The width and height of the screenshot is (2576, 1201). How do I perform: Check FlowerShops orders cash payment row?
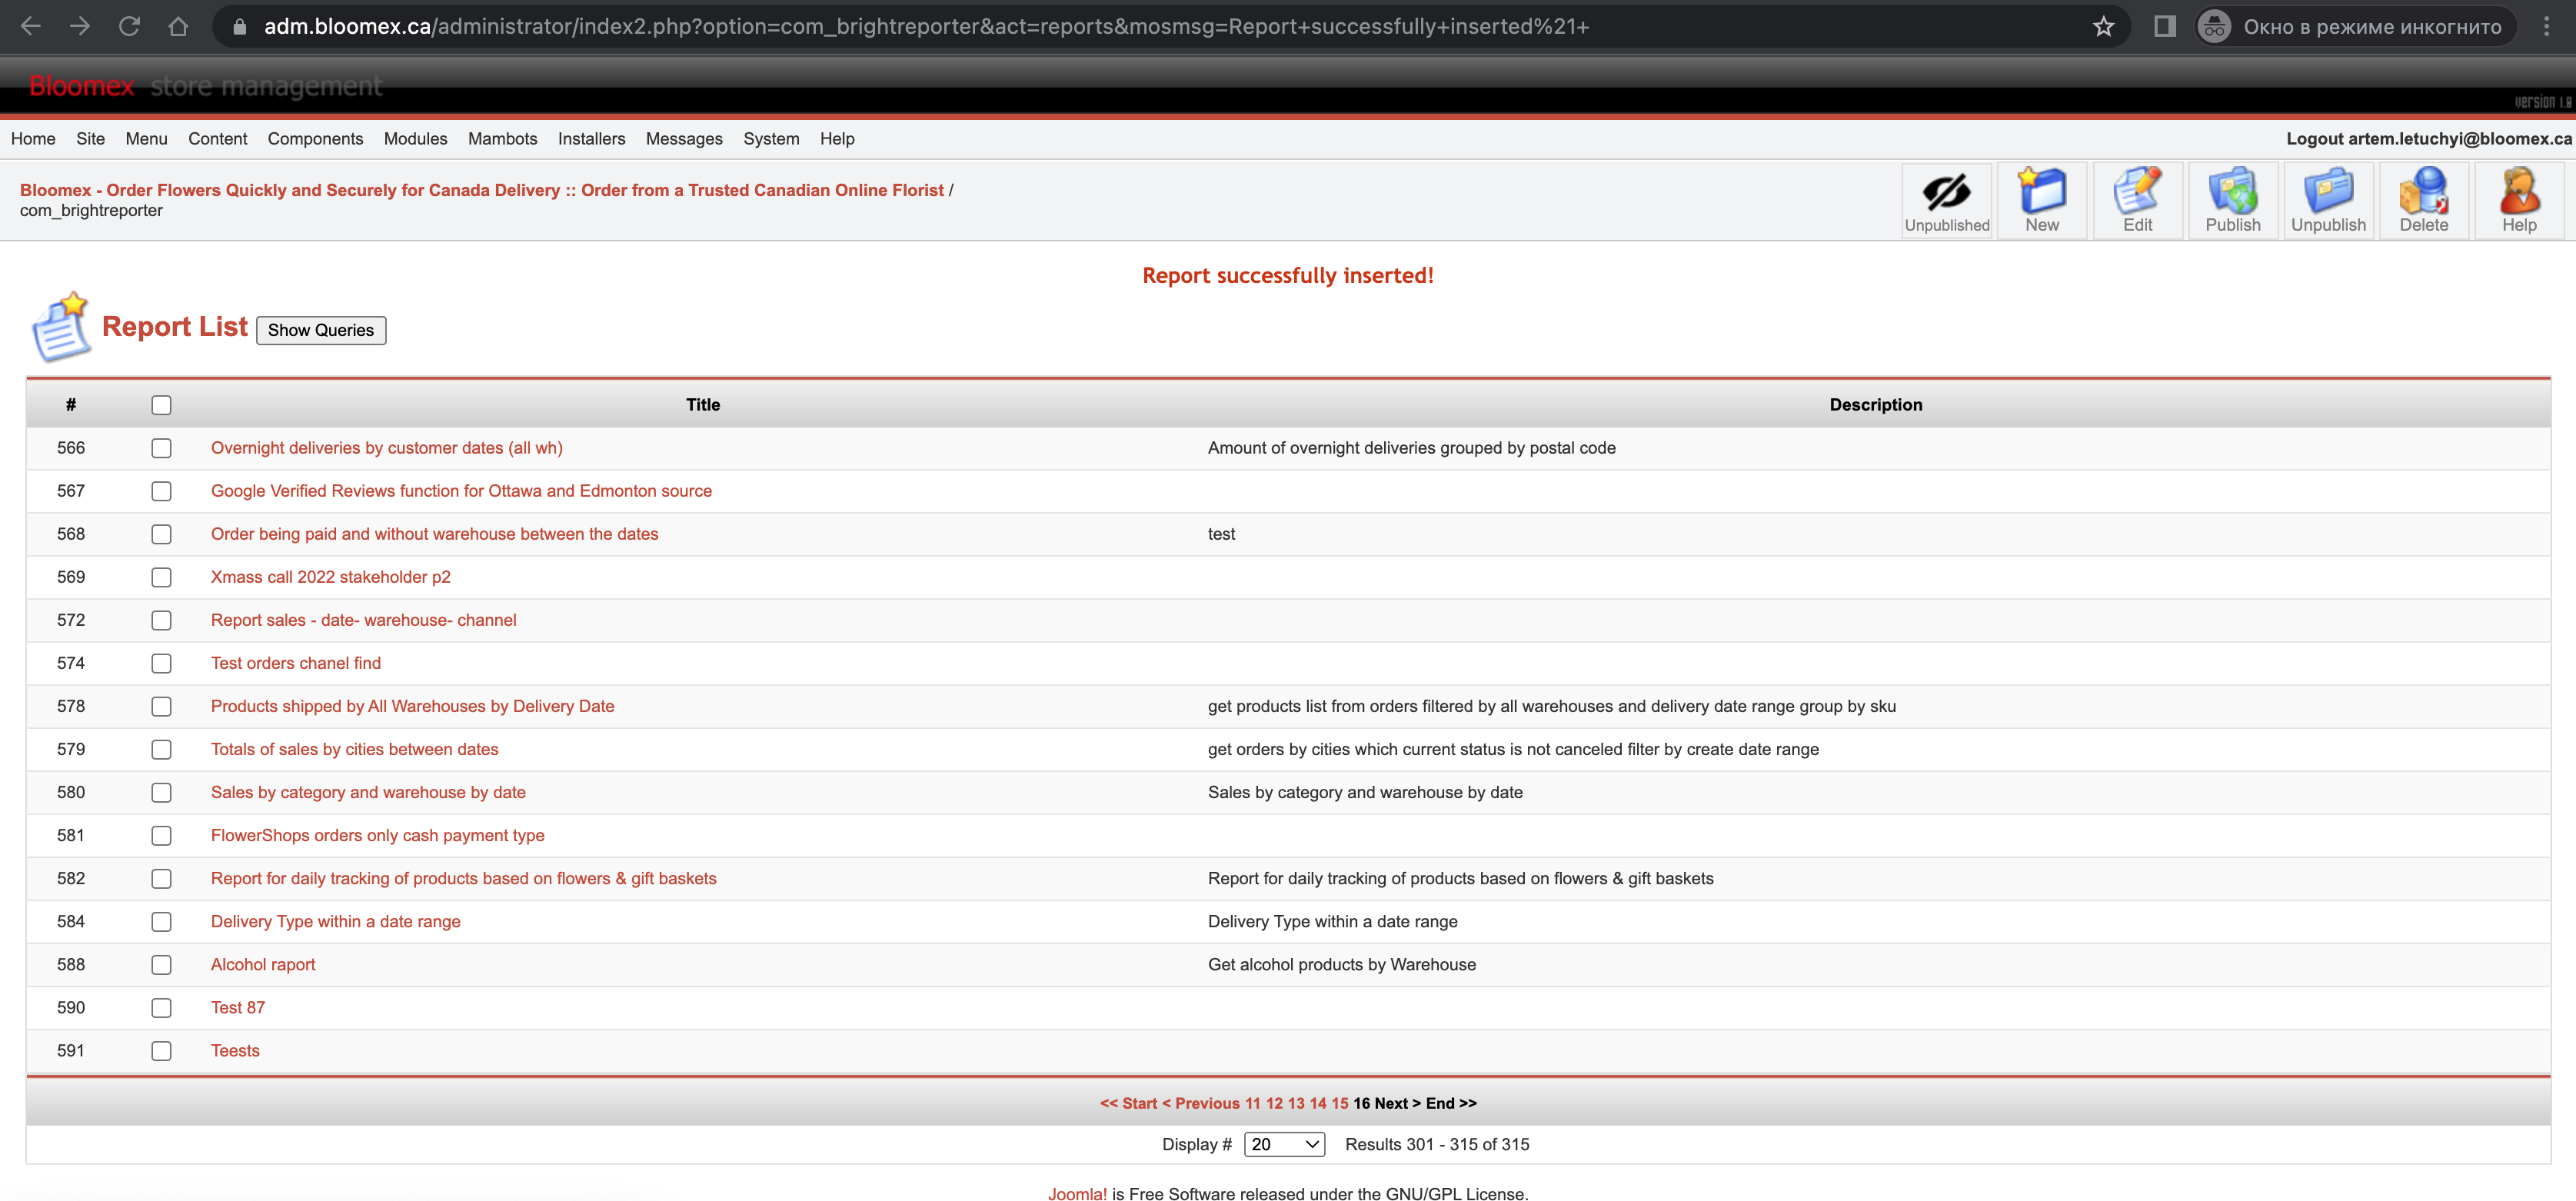click(161, 835)
